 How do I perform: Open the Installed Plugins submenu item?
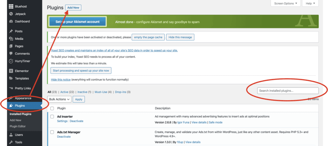click(20, 114)
